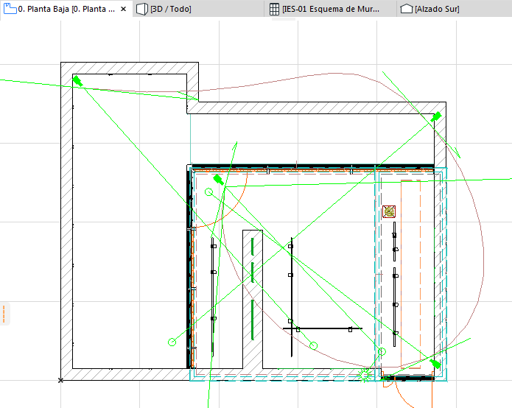
Task: Click the floor plan icon in first tab
Action: (10, 9)
